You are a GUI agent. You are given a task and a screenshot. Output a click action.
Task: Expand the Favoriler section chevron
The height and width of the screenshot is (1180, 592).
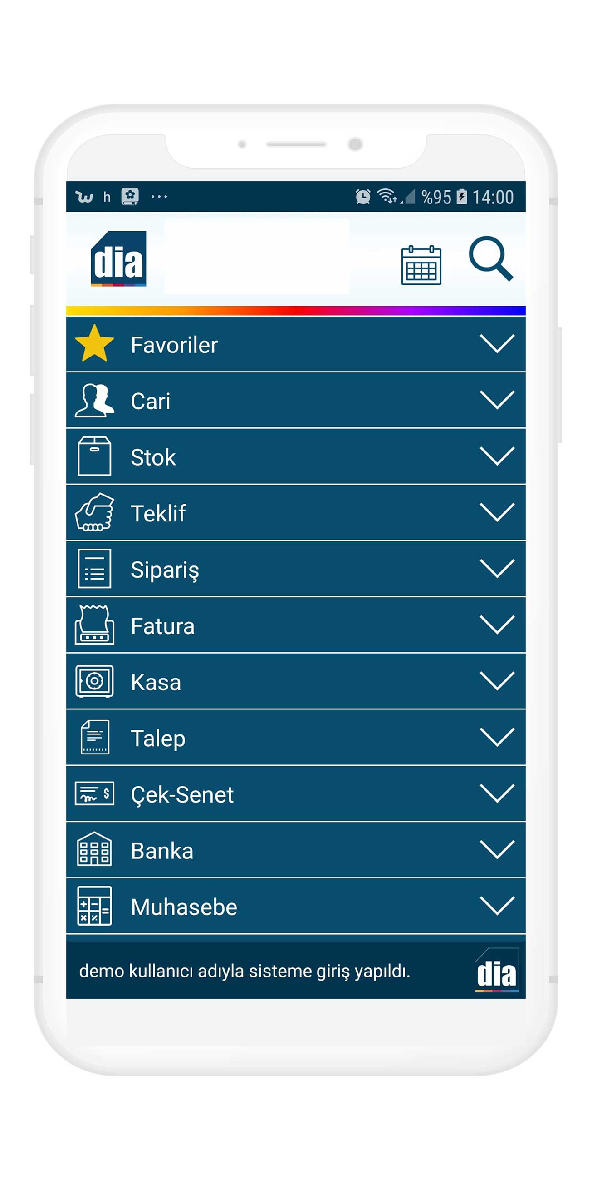tap(497, 343)
